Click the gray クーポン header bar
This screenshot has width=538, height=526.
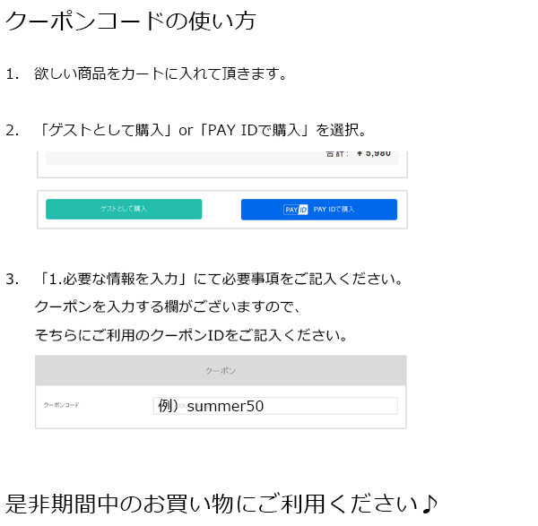[221, 370]
